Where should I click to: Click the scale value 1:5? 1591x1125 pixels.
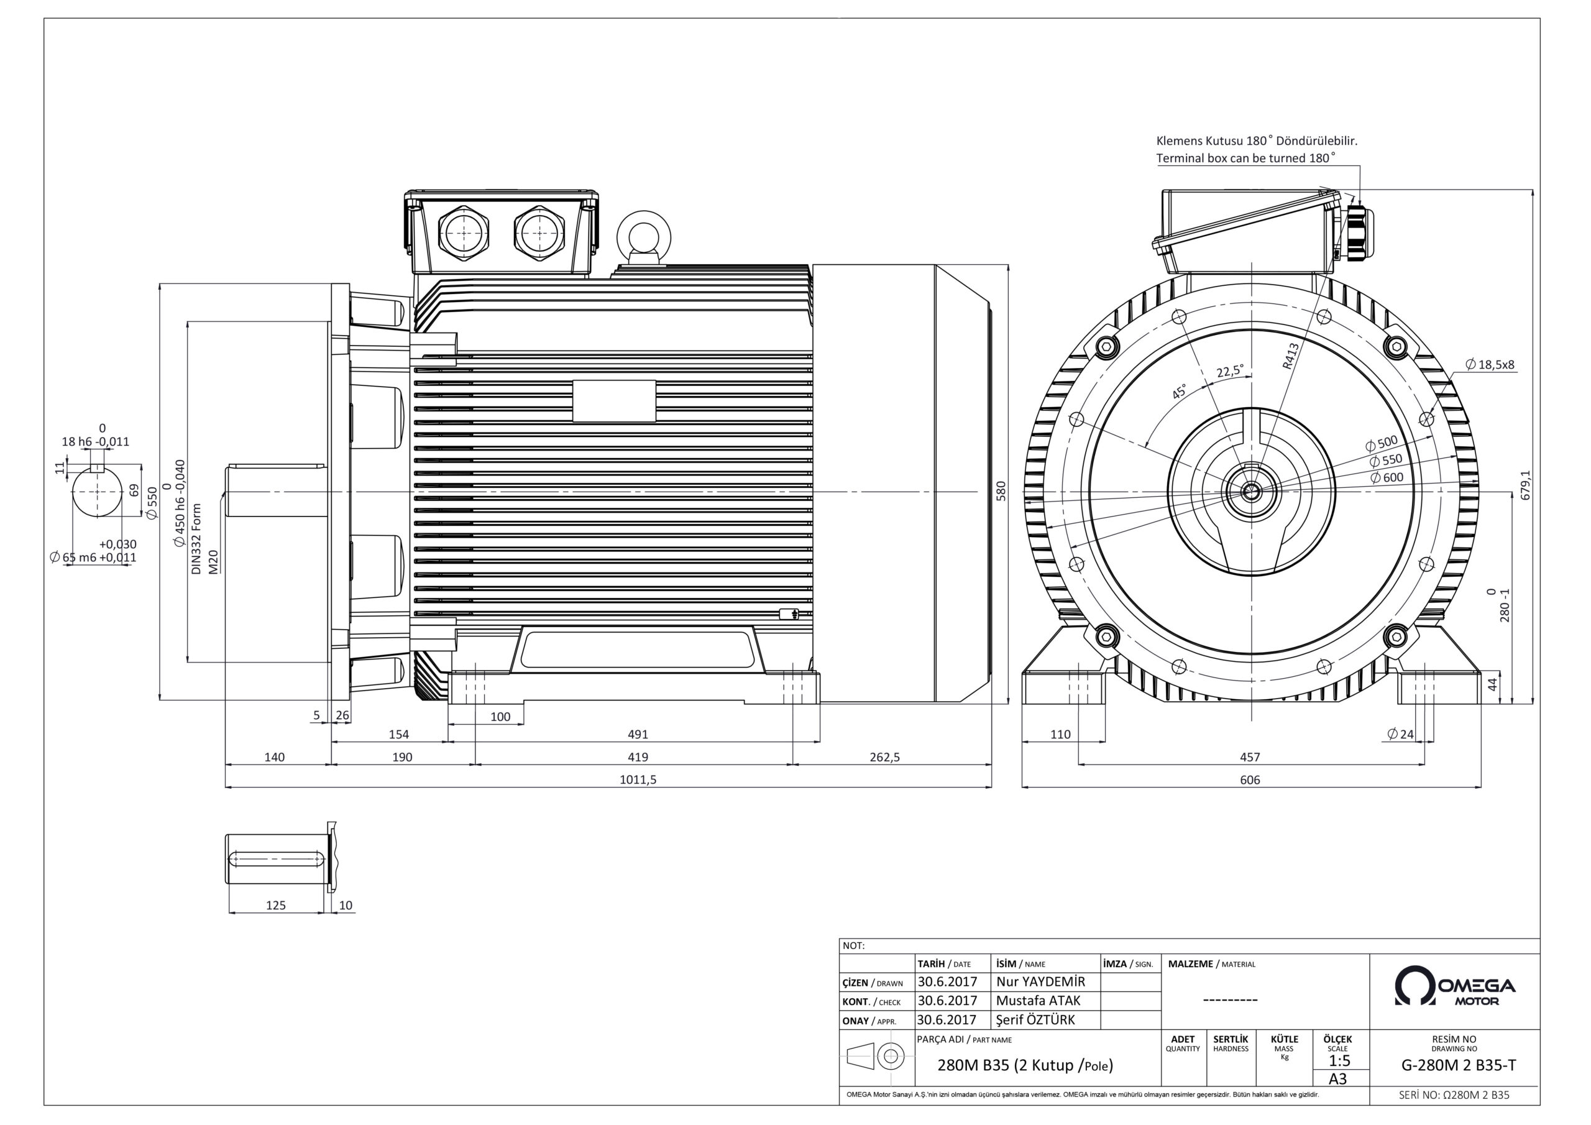(x=1339, y=1061)
